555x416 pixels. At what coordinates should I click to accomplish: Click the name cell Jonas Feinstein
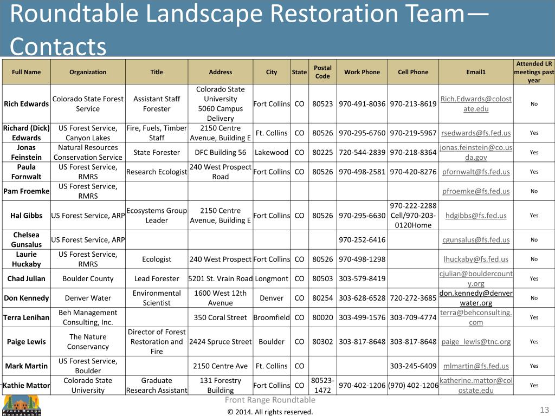click(x=26, y=152)
